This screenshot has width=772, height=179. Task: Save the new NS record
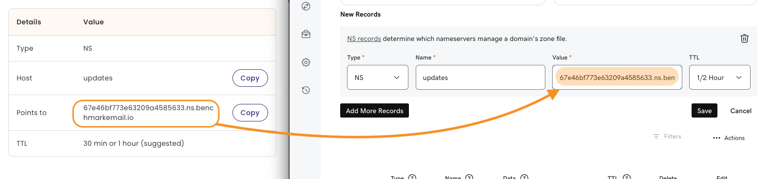point(704,111)
